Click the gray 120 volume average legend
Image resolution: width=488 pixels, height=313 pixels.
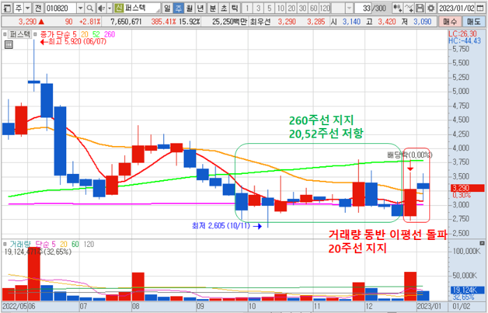[x=89, y=244]
